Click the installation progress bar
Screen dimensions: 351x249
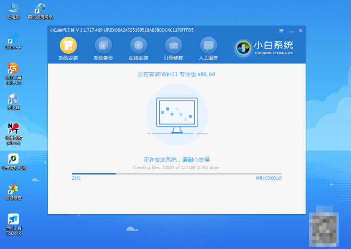point(176,174)
